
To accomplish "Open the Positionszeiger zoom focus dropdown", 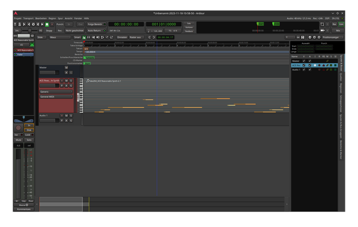I will click(x=332, y=37).
